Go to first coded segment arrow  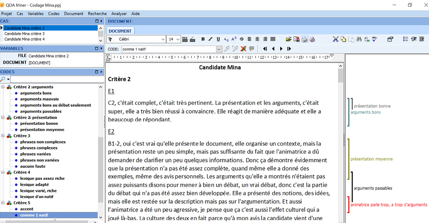click(265, 49)
